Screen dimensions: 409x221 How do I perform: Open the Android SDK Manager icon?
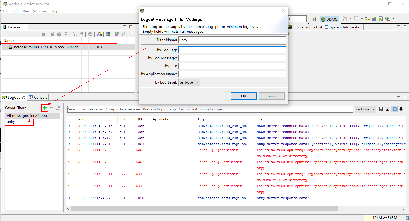pyautogui.click(x=374, y=19)
